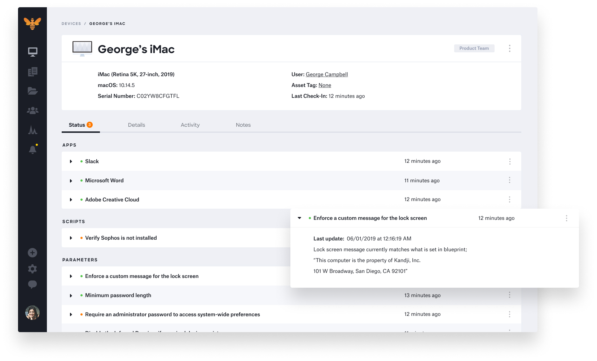Click the Kandji bee logo
This screenshot has height=361, width=597.
pyautogui.click(x=32, y=23)
